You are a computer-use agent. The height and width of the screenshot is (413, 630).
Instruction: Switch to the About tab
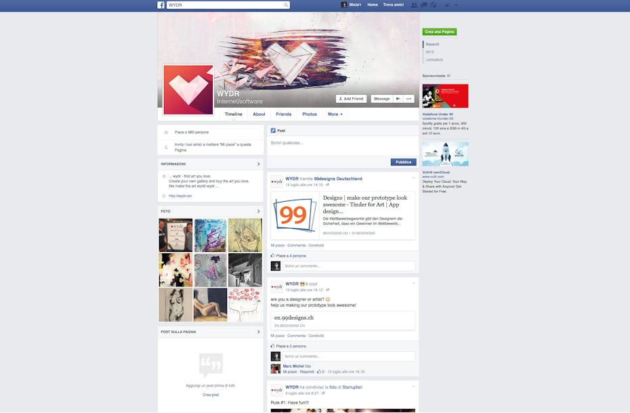coord(259,114)
